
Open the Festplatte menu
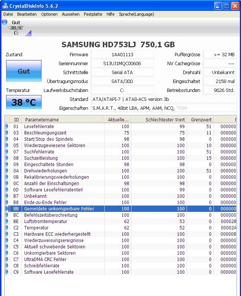93,14
